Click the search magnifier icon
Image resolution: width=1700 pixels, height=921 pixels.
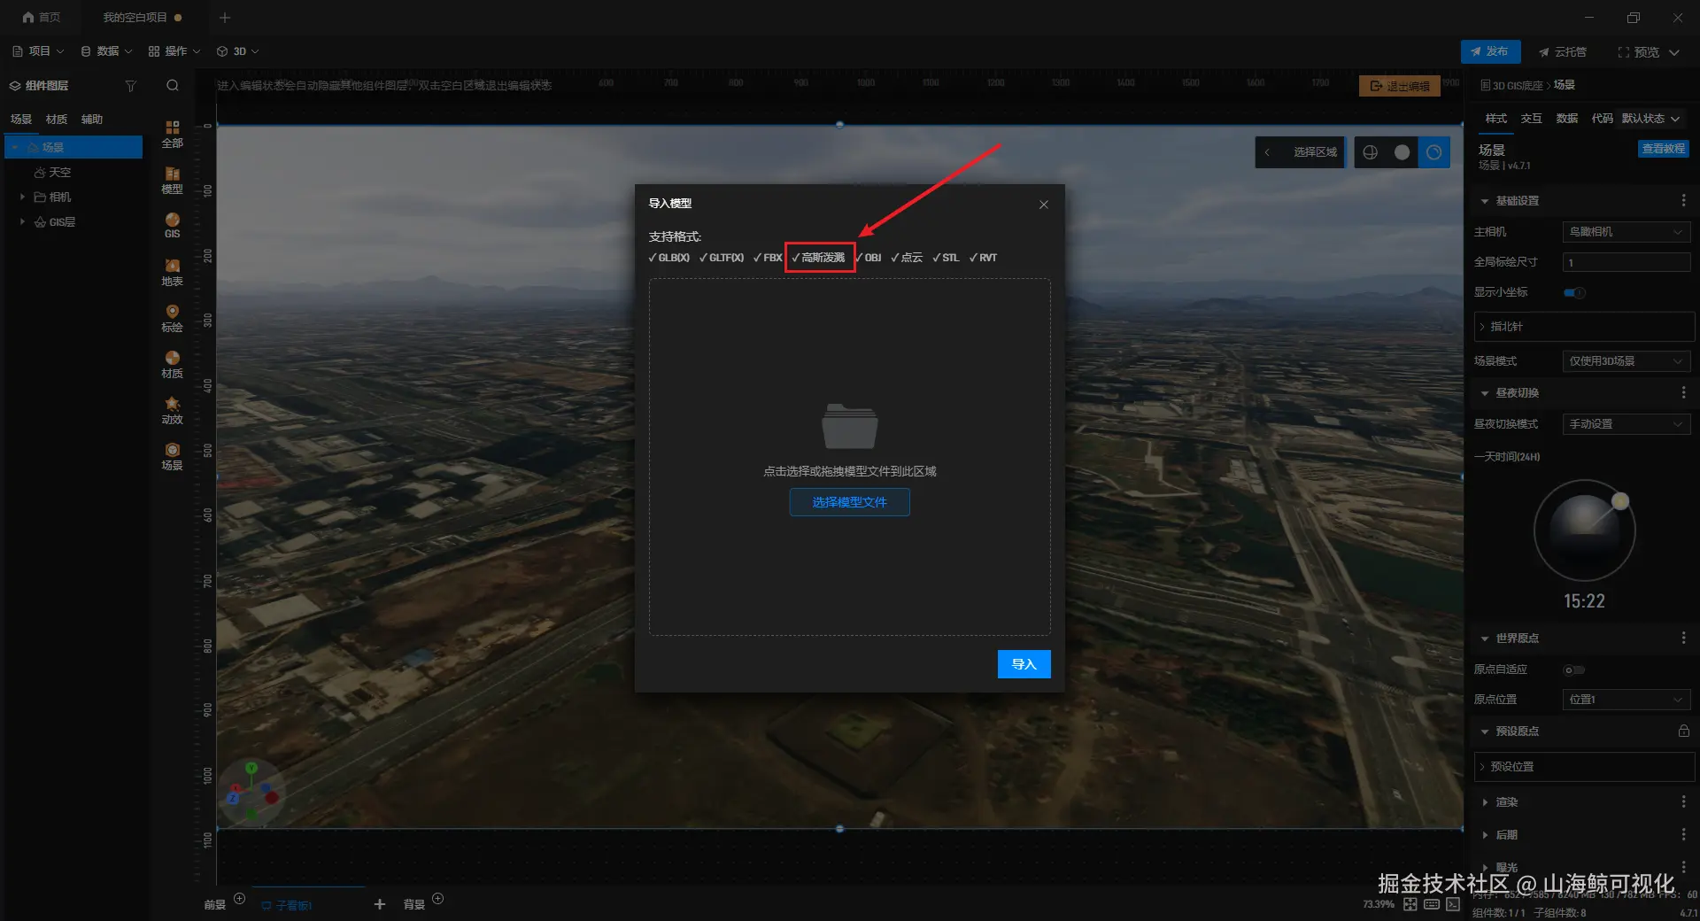tap(173, 86)
